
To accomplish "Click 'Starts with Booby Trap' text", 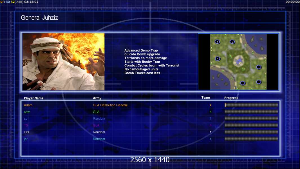I will pos(142,62).
